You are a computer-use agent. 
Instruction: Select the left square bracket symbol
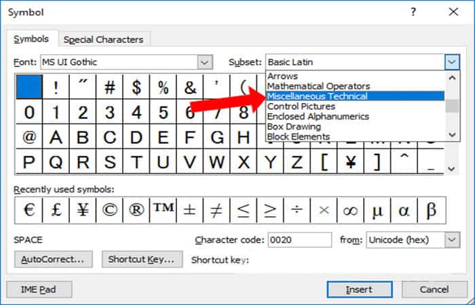pos(324,161)
